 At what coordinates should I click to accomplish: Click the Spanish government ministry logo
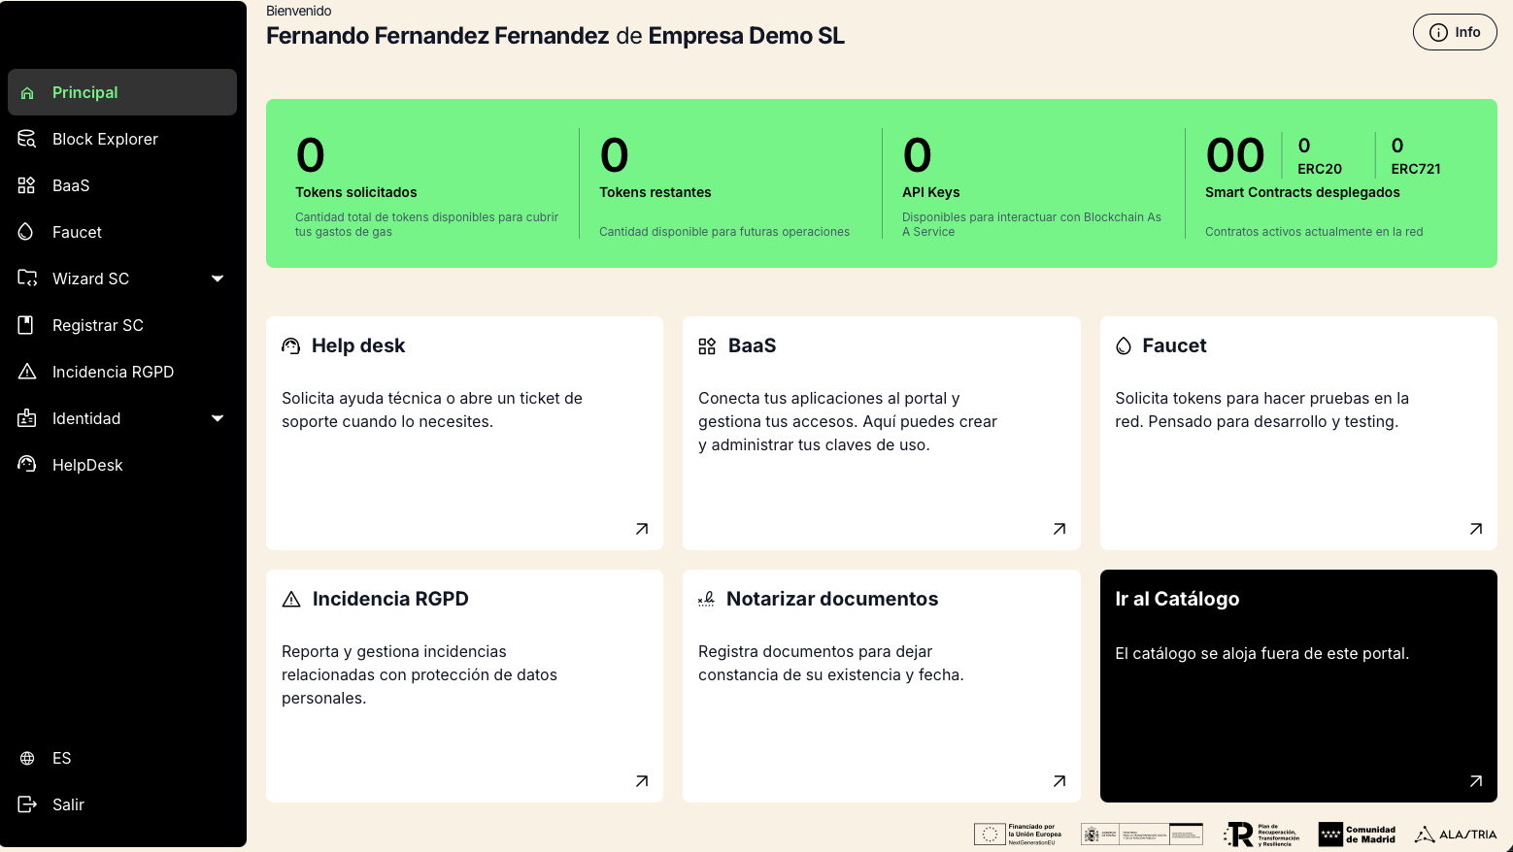(x=1142, y=835)
